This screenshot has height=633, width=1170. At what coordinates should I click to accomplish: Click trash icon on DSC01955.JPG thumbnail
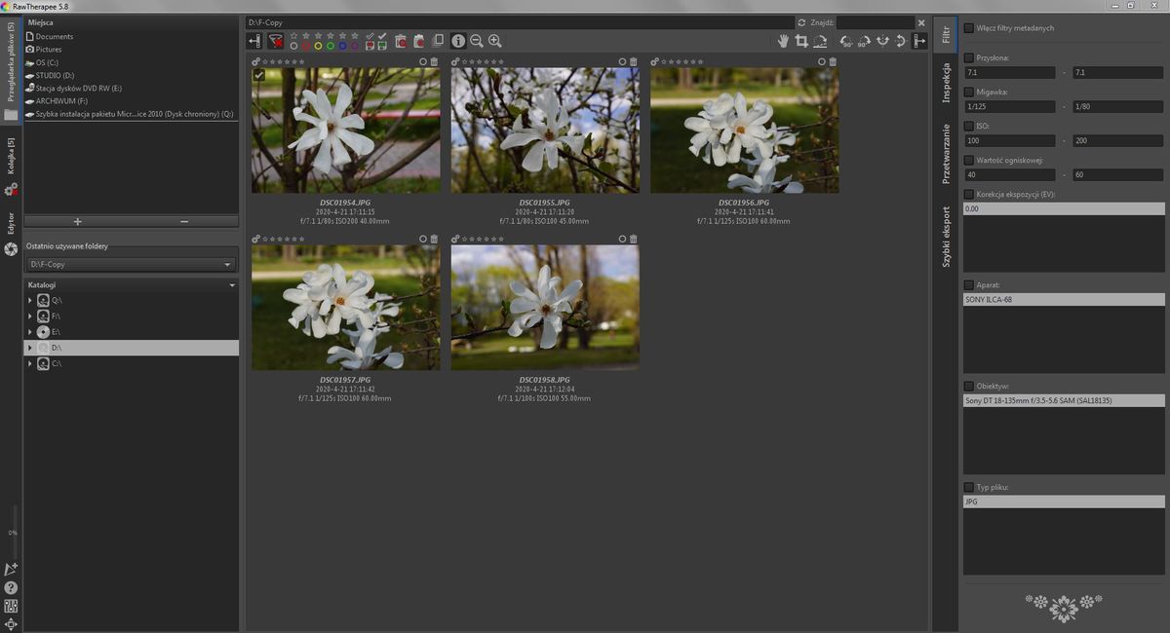(x=633, y=61)
